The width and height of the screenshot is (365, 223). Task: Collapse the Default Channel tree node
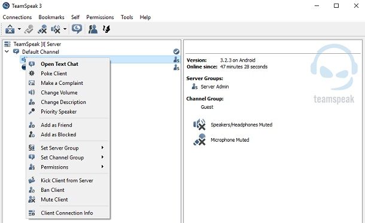pyautogui.click(x=7, y=51)
